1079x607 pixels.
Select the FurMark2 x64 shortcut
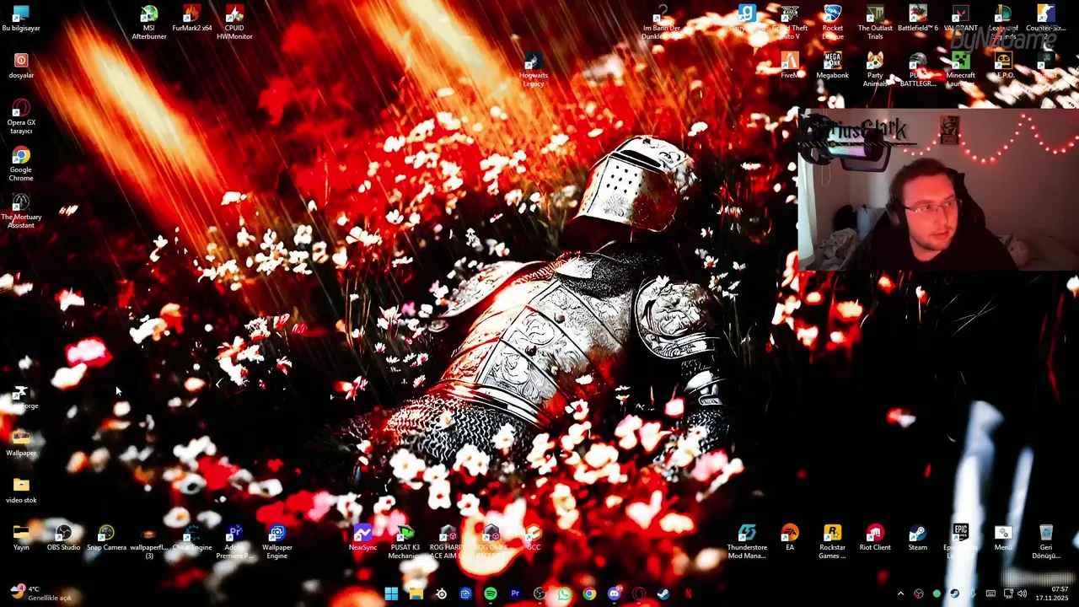tap(192, 19)
